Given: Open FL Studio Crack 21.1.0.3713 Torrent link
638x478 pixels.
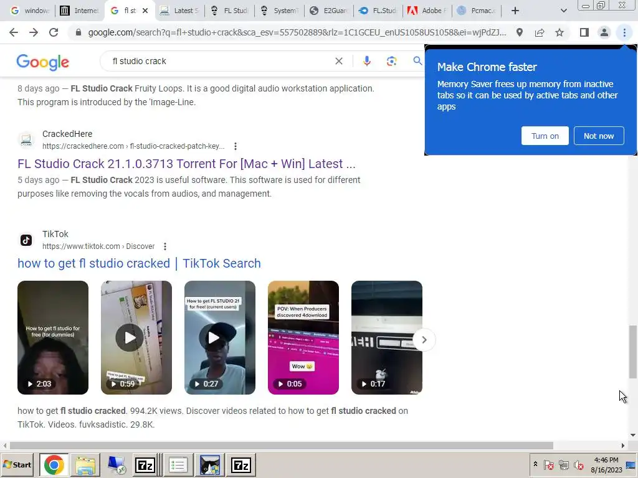Looking at the screenshot, I should (186, 164).
